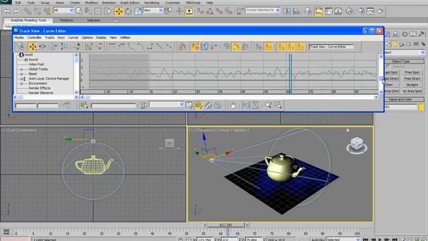Image resolution: width=428 pixels, height=241 pixels.
Task: Toggle the Y axis curve filter button
Action: [x=292, y=47]
